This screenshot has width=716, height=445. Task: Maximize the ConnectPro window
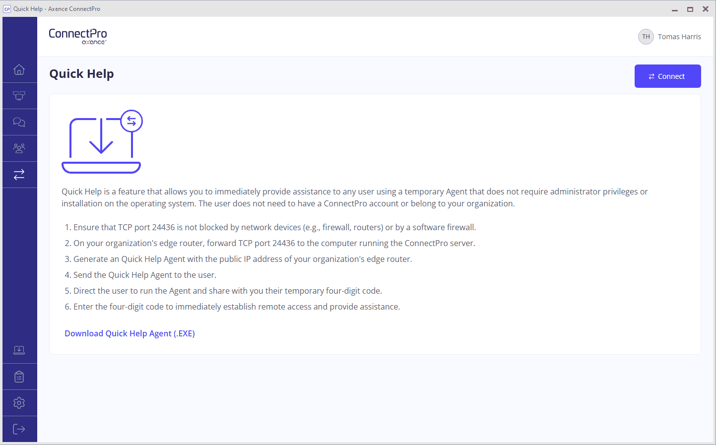pyautogui.click(x=690, y=9)
